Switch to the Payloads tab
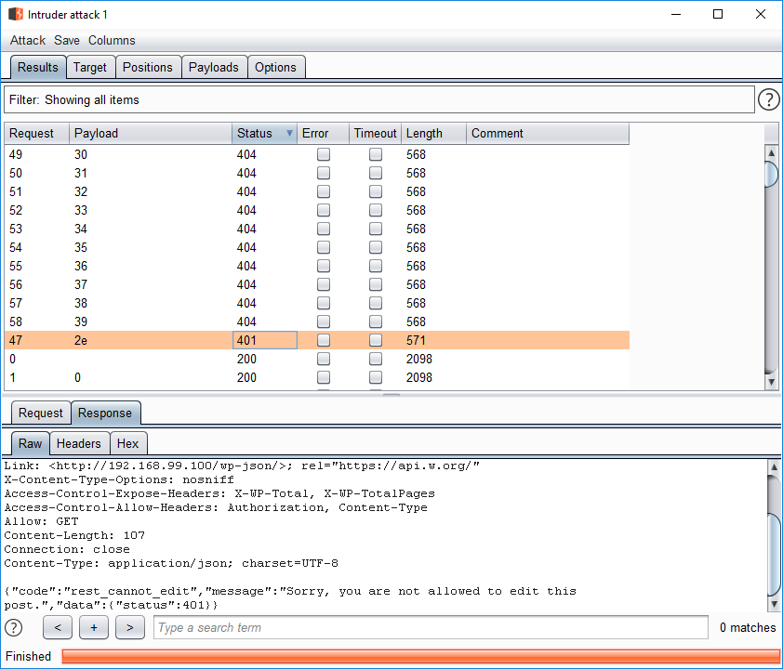 (214, 67)
